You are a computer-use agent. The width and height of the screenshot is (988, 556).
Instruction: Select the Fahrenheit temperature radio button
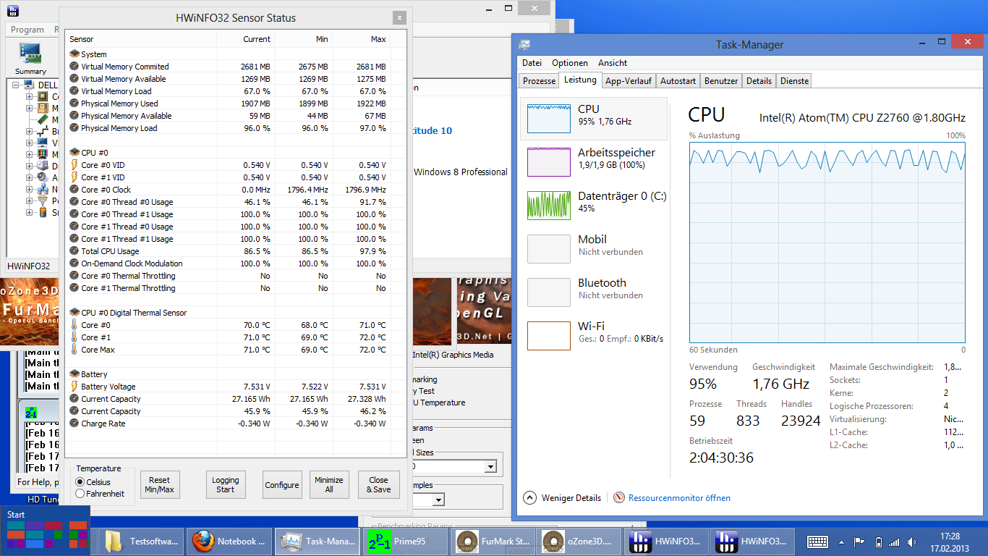point(80,494)
